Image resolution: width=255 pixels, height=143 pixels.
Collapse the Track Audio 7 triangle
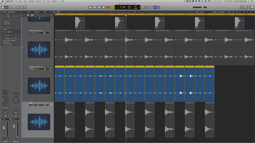point(2,32)
